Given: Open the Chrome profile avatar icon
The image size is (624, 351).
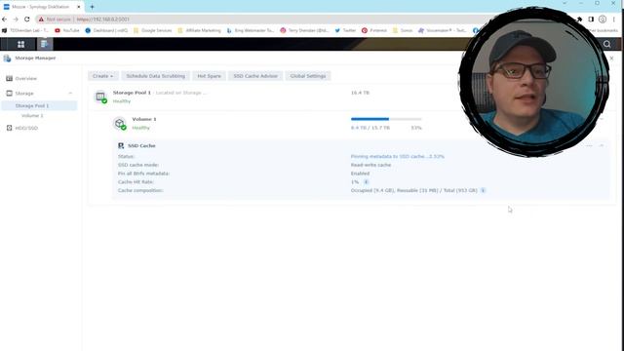Looking at the screenshot, I should pyautogui.click(x=603, y=19).
